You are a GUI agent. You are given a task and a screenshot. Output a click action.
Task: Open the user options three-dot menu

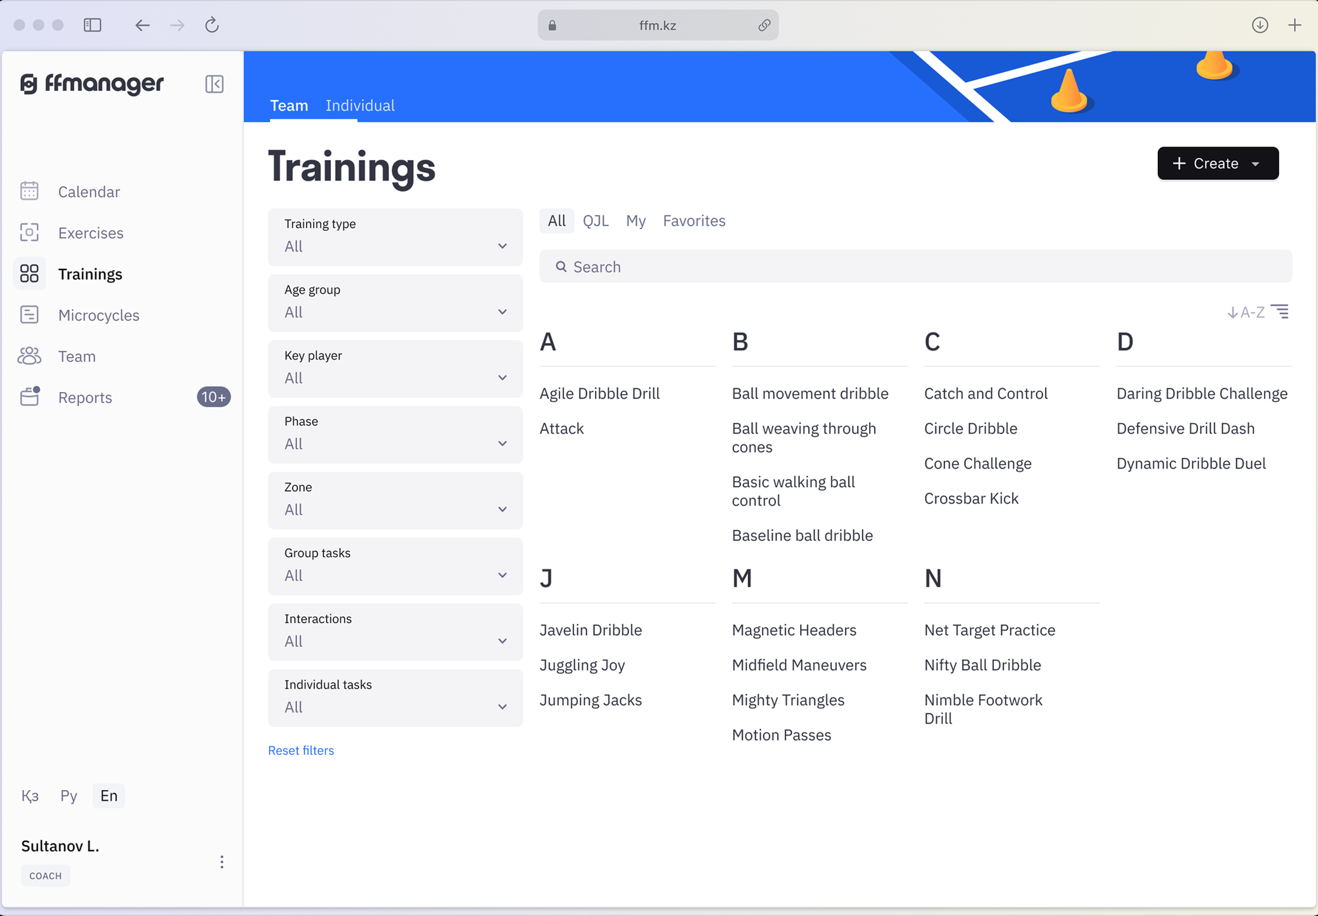point(222,862)
